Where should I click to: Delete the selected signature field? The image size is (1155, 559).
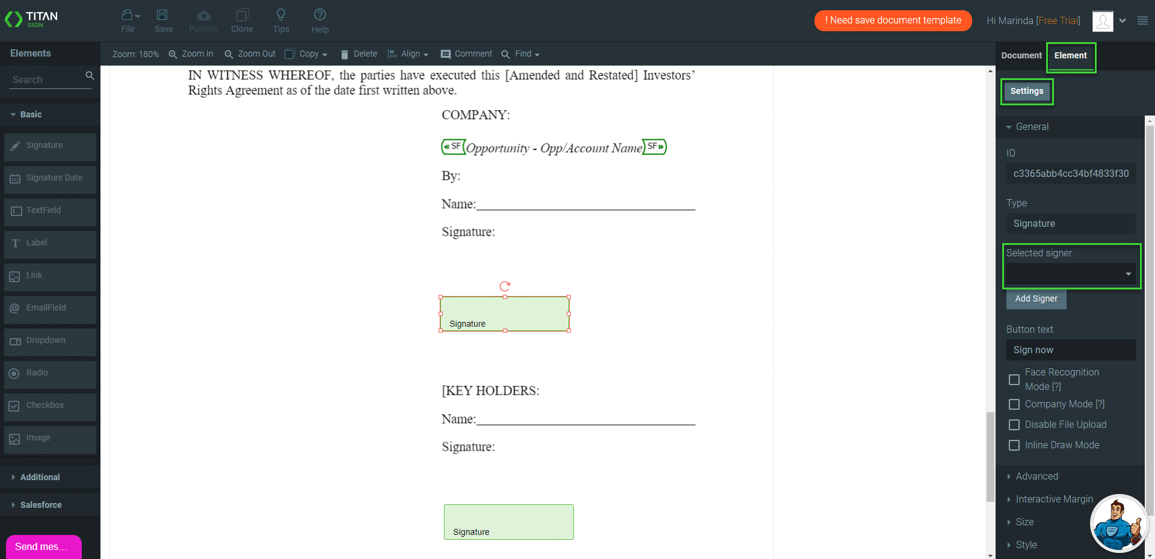pos(359,54)
